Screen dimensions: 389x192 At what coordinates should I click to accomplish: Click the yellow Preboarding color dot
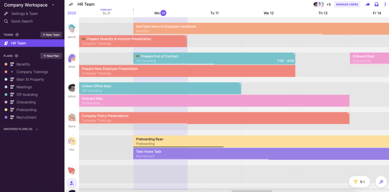click(x=6, y=110)
